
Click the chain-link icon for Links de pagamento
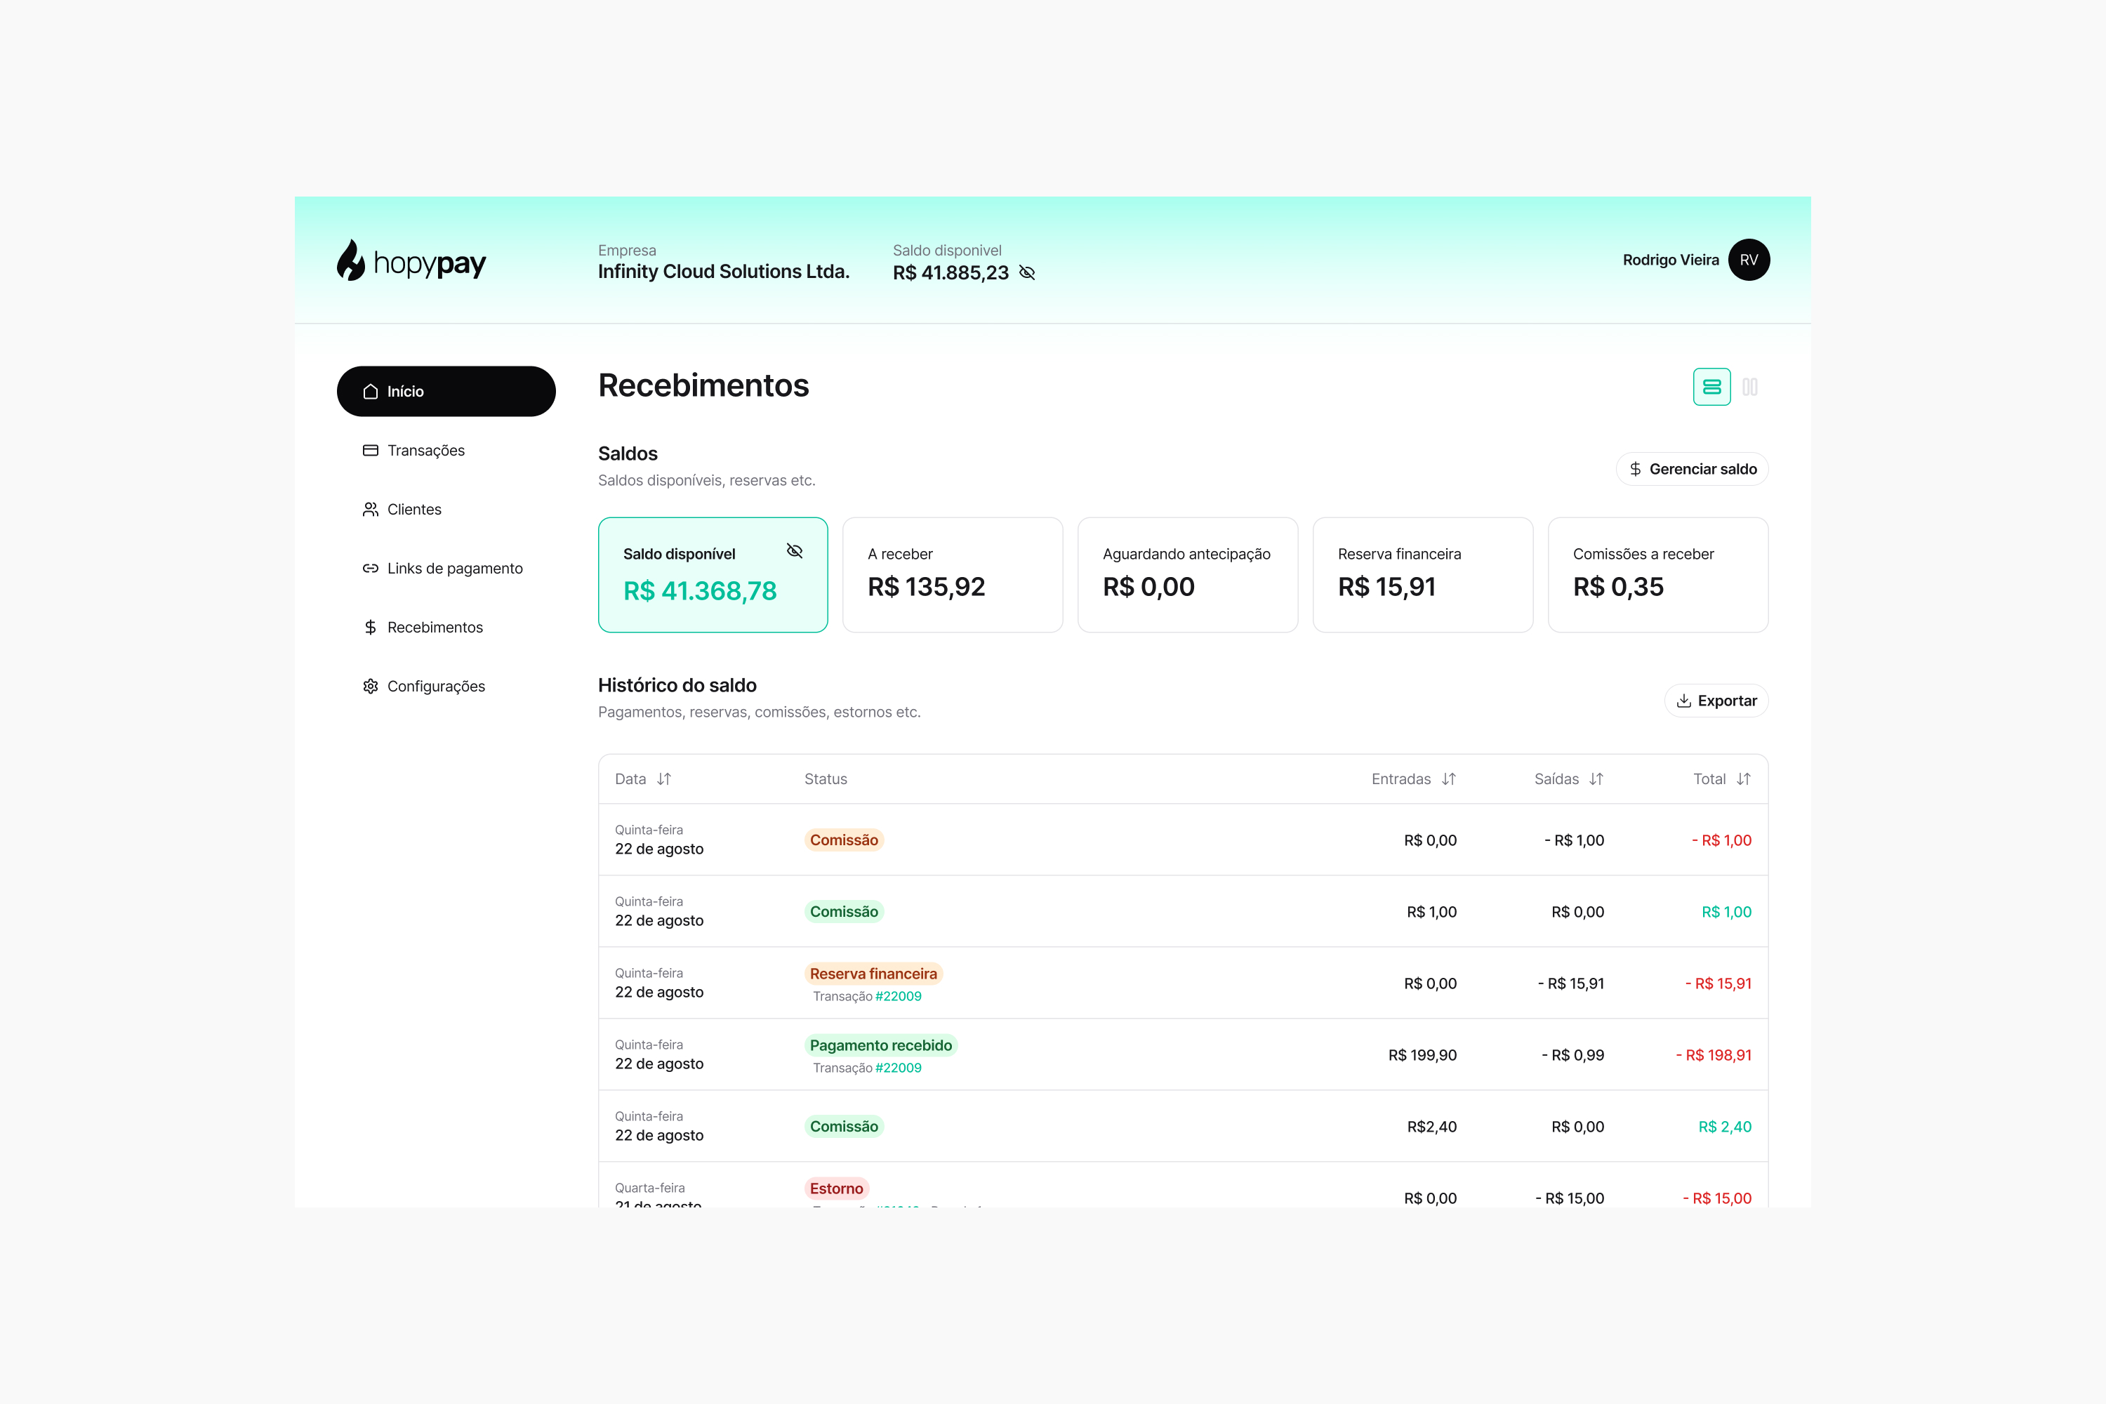coord(370,569)
